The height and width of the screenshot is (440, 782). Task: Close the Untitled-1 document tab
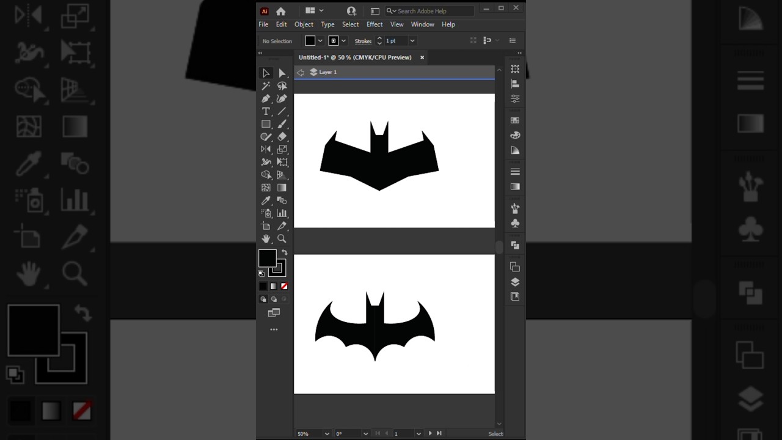tap(422, 57)
